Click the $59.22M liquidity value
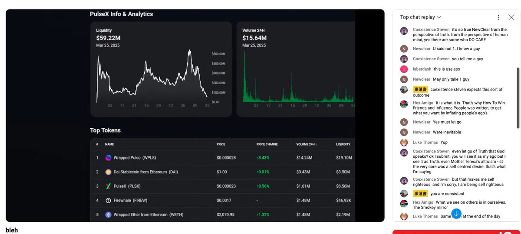 tap(108, 38)
